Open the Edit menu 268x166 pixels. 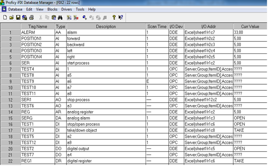29,9
